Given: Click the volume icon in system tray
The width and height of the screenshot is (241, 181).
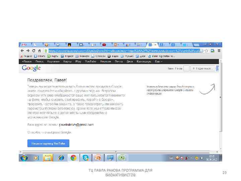Looking at the screenshot, I should click(x=192, y=158).
